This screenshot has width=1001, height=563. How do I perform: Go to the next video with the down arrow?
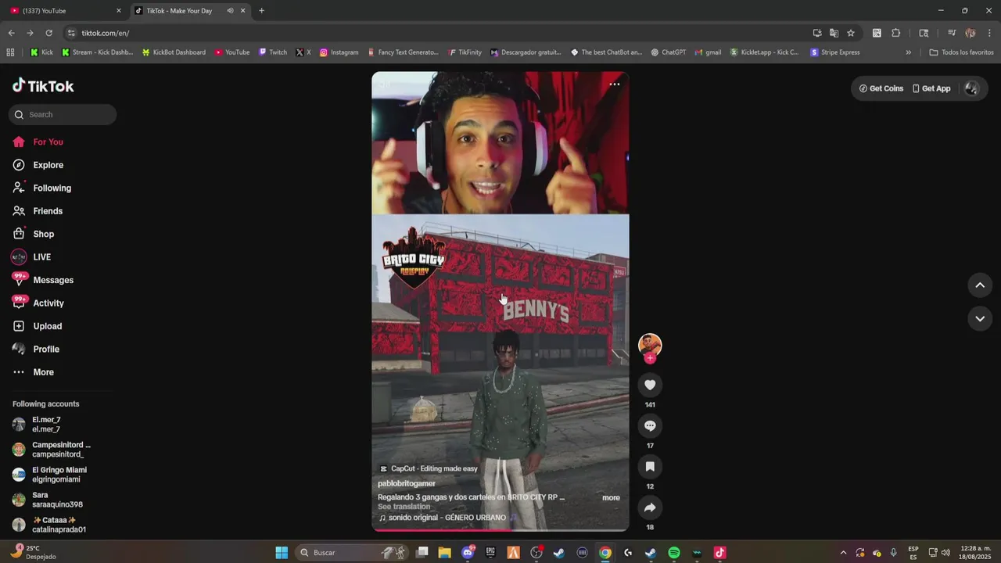click(980, 318)
